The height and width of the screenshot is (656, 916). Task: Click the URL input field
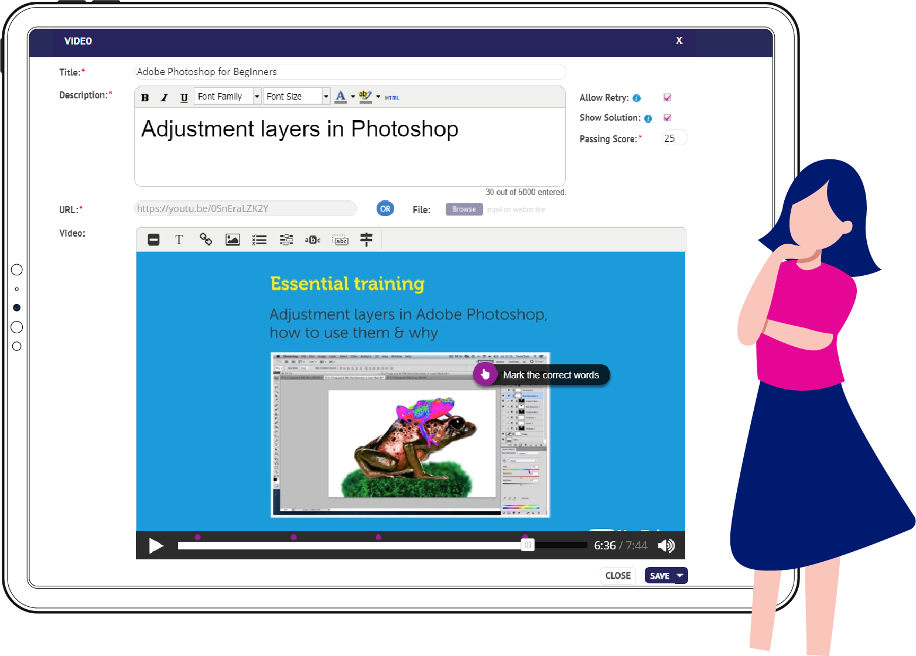click(x=246, y=209)
